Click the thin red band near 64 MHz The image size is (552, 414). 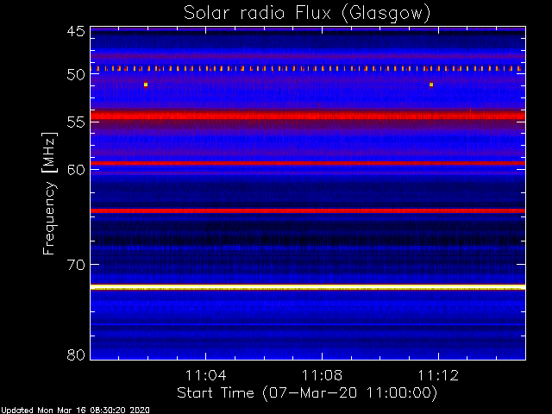point(308,210)
